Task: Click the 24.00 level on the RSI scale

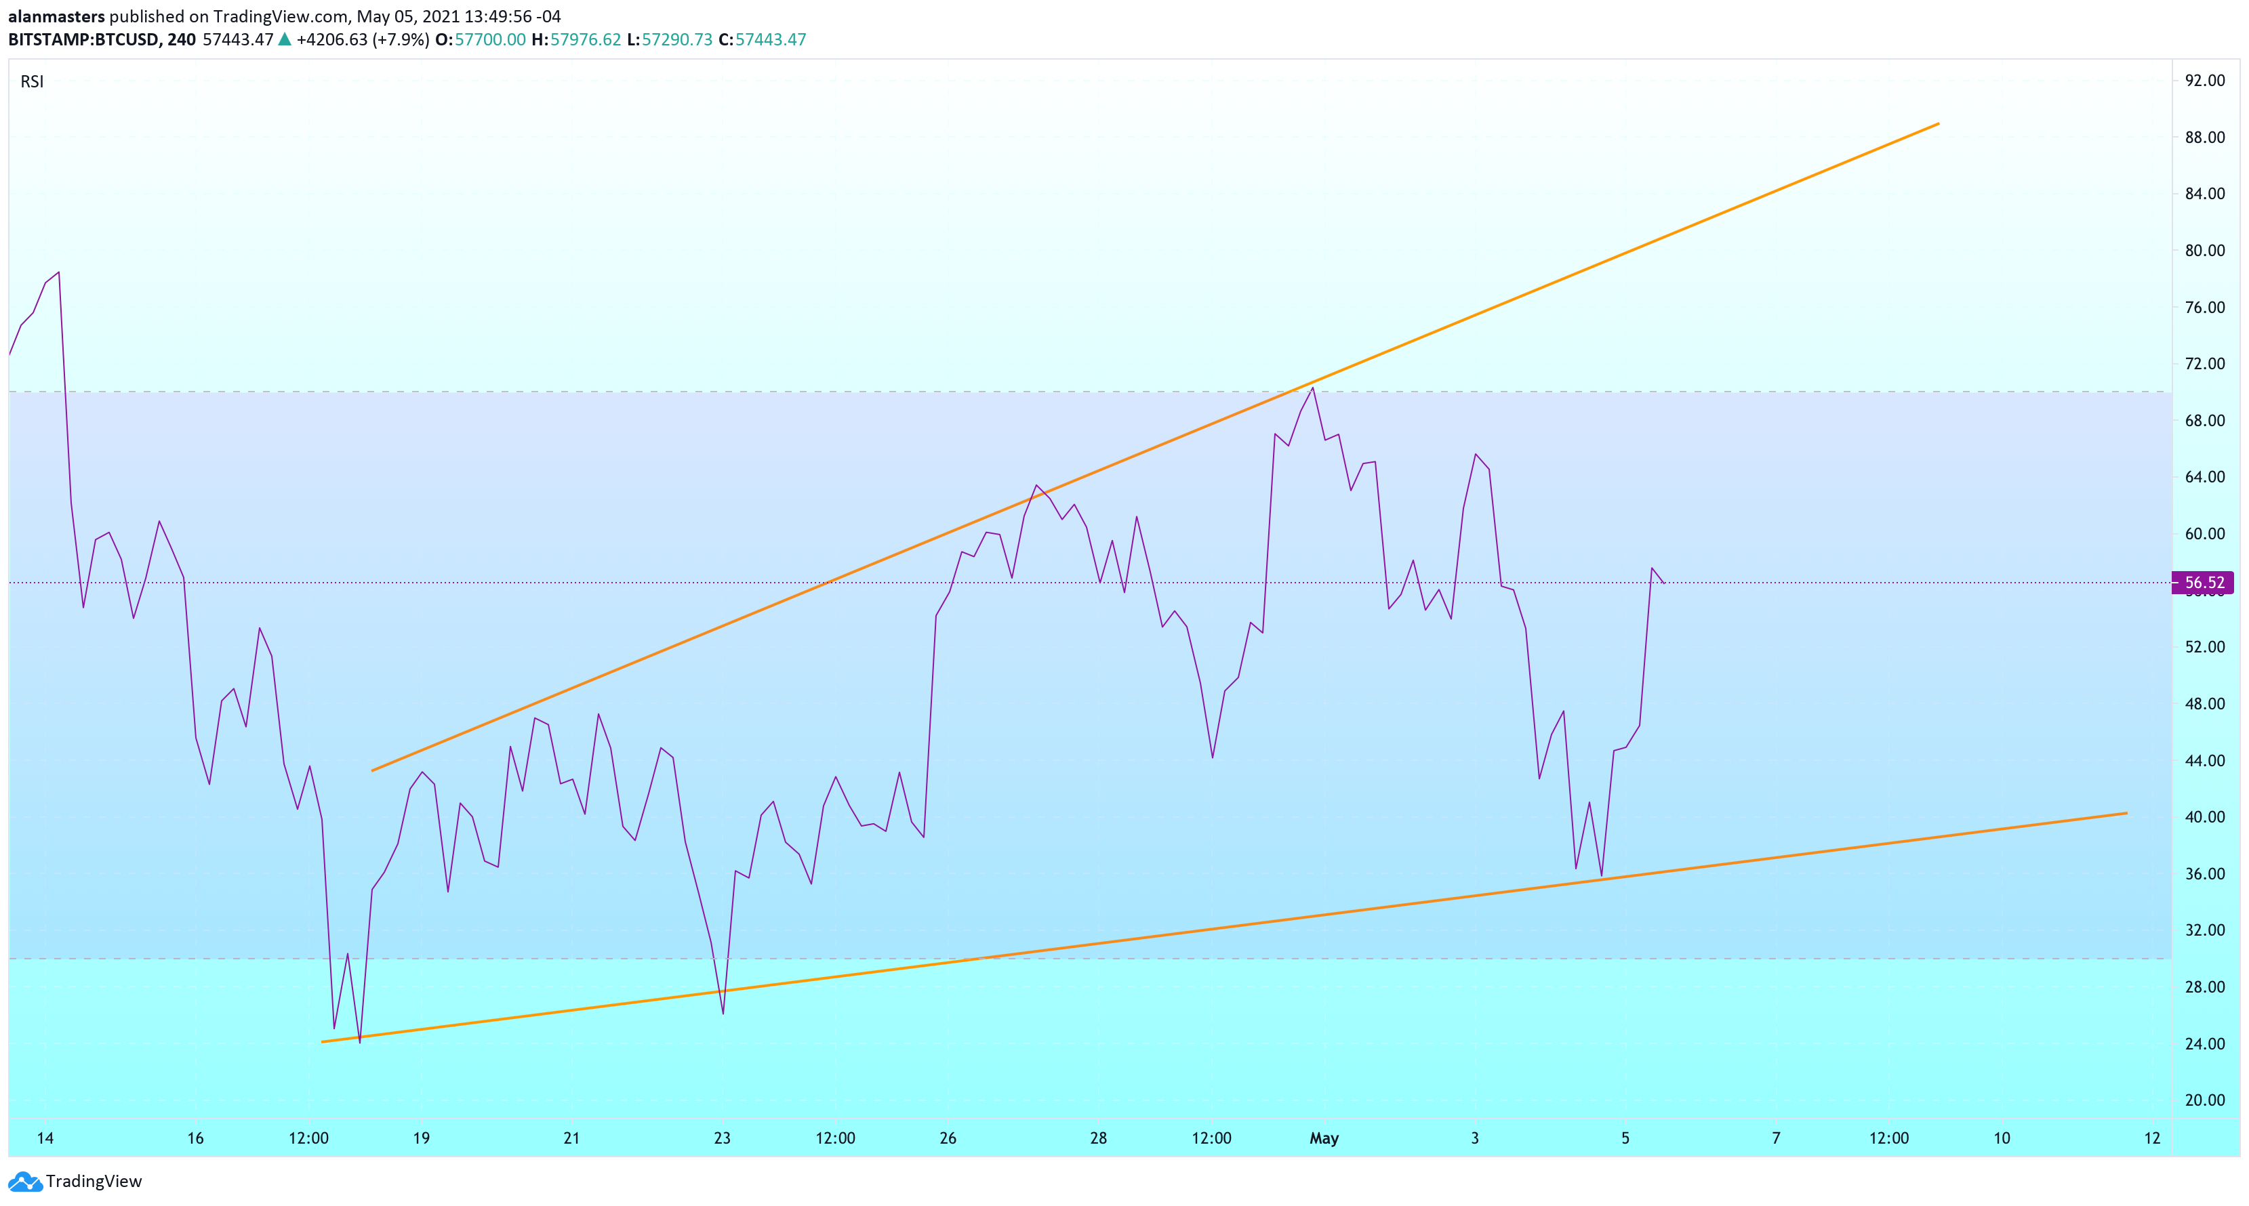Action: [2204, 1045]
